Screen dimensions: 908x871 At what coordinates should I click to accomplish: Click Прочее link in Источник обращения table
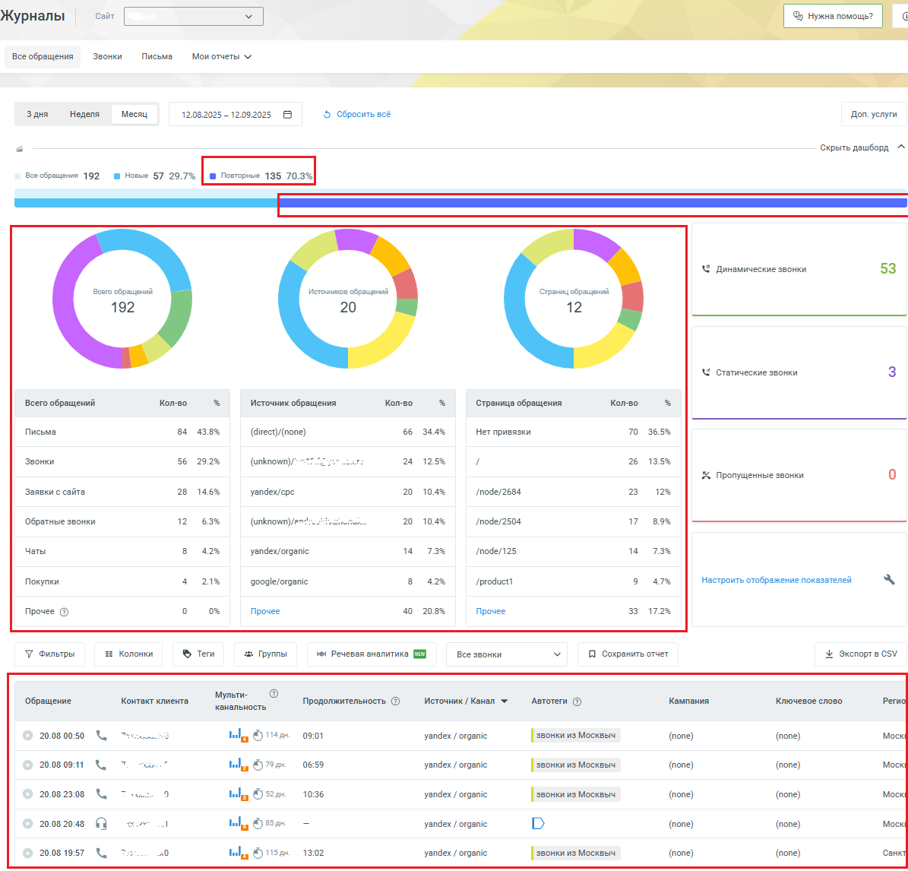[265, 612]
